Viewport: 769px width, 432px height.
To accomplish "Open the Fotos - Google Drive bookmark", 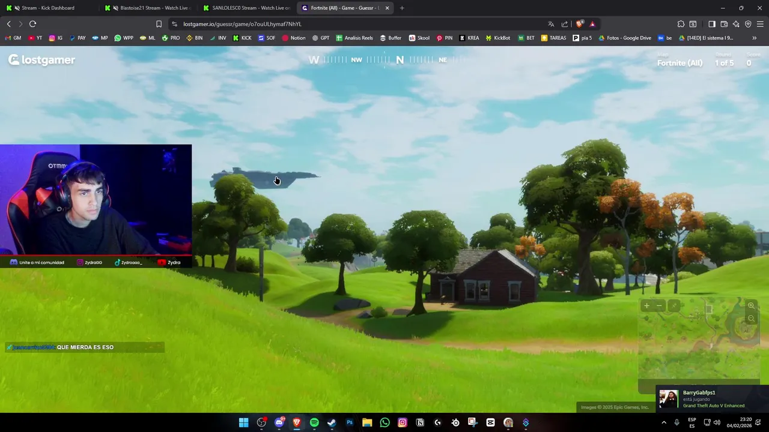I will [625, 38].
